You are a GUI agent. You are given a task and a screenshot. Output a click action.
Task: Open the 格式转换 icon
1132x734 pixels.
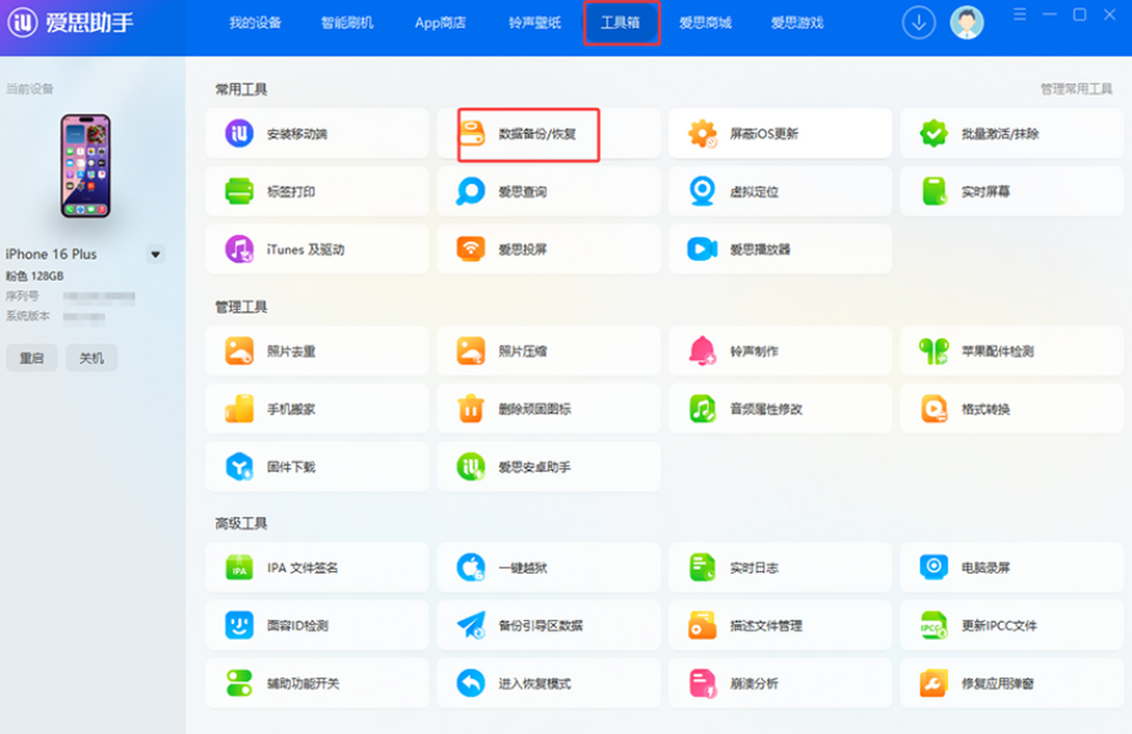point(934,409)
